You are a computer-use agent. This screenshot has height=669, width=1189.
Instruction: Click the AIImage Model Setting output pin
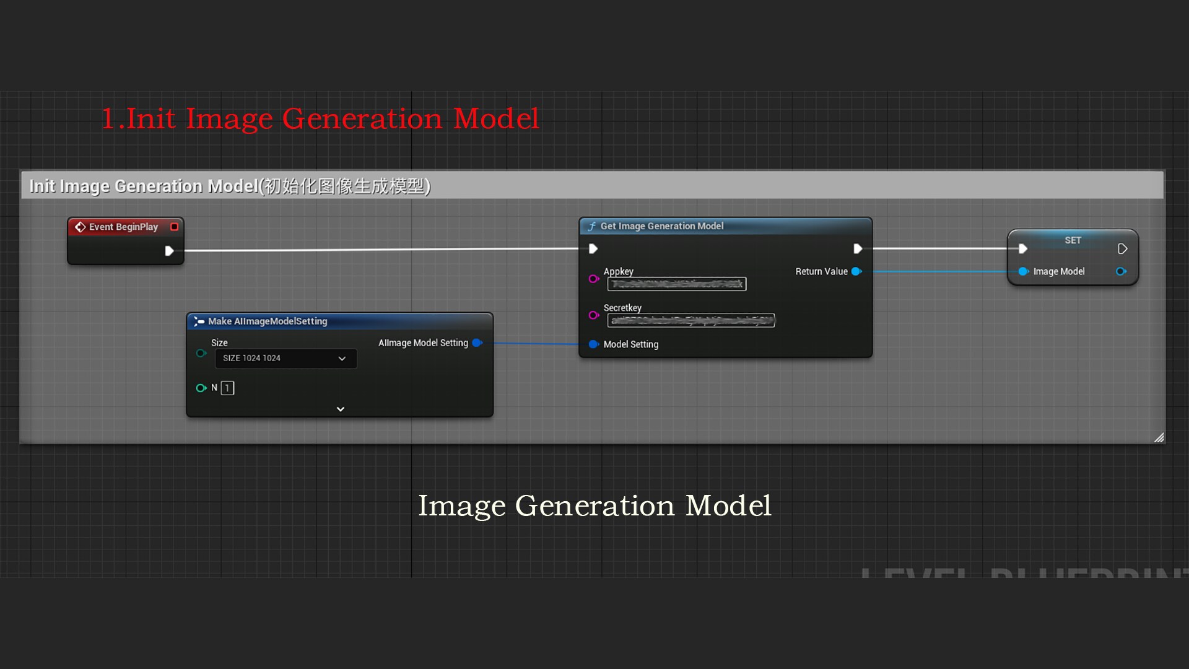(477, 343)
